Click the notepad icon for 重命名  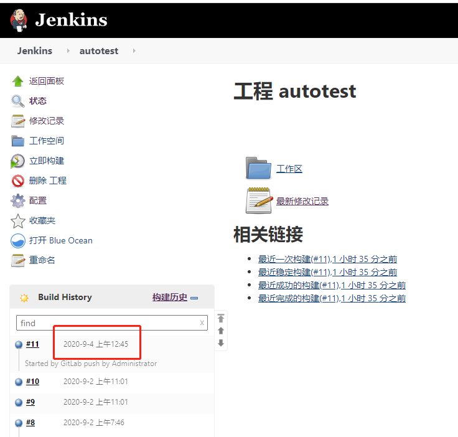coord(18,260)
